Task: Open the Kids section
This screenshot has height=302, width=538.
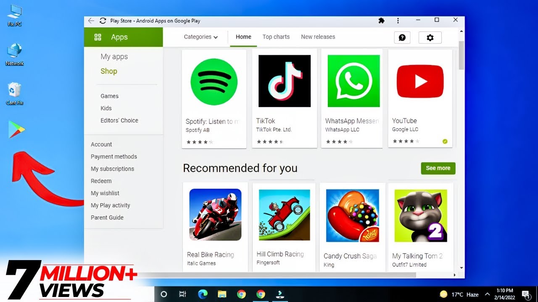Action: [x=106, y=108]
